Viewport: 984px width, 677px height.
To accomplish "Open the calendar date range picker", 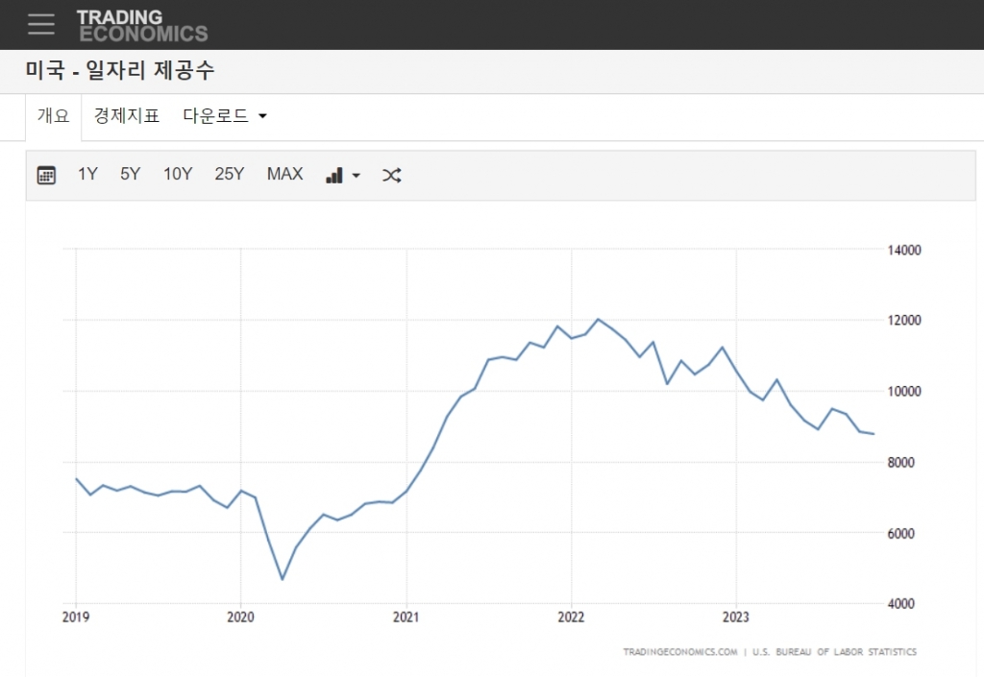I will (46, 175).
